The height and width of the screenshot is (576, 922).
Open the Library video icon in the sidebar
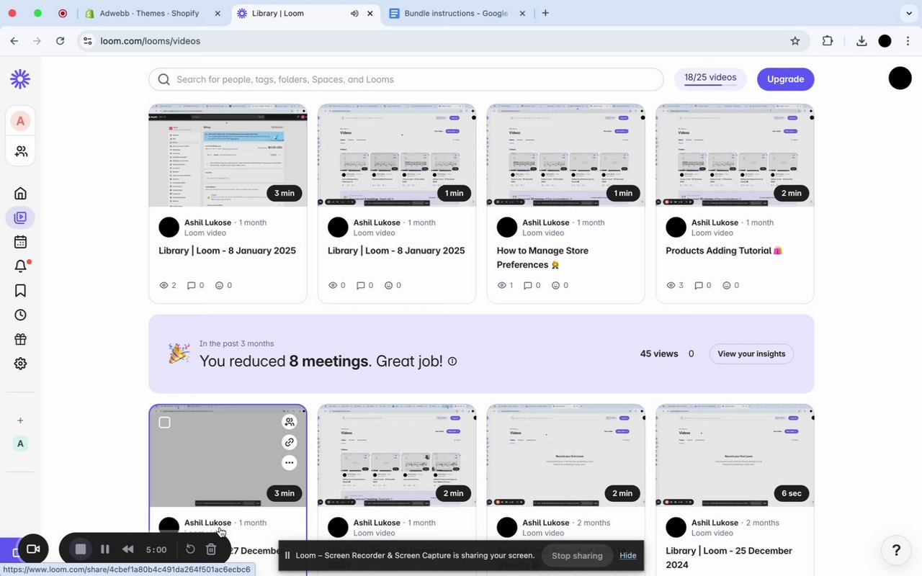click(x=20, y=217)
